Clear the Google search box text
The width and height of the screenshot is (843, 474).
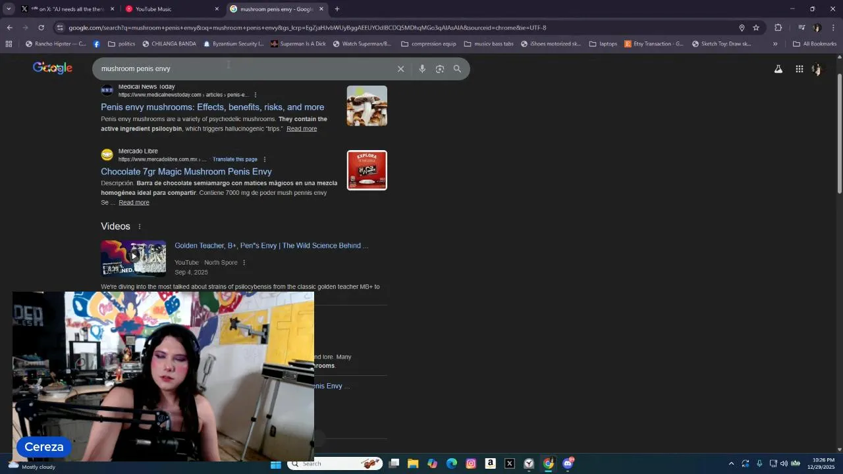coord(400,68)
